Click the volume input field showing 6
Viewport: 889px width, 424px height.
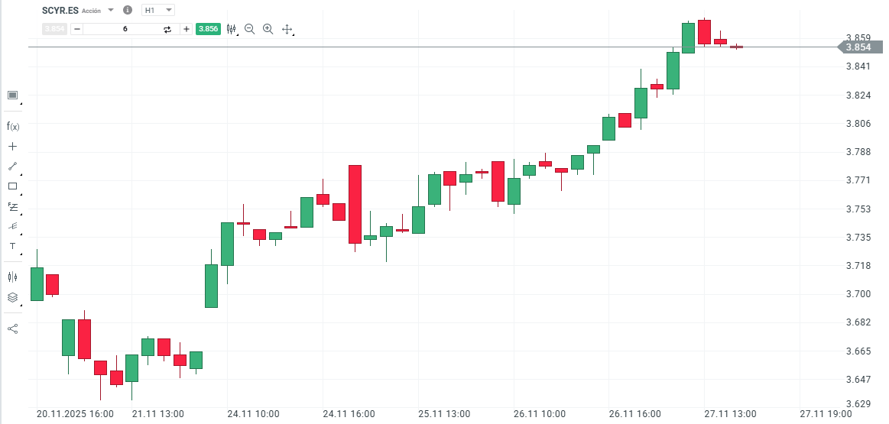125,29
